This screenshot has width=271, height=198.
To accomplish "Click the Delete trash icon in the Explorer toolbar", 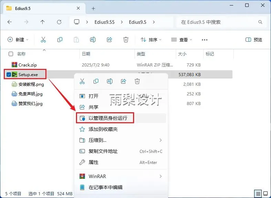I will tap(126, 40).
